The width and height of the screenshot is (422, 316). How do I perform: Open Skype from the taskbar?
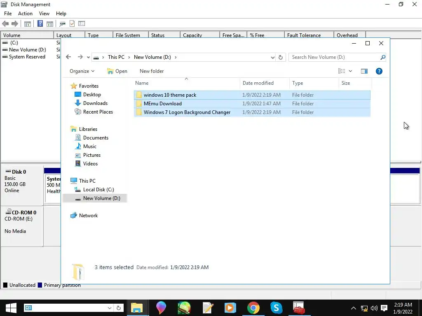276,308
